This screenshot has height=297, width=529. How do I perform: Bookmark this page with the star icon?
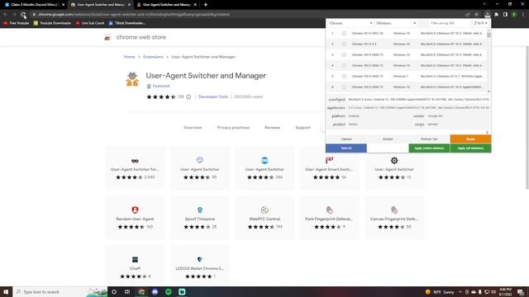point(476,15)
